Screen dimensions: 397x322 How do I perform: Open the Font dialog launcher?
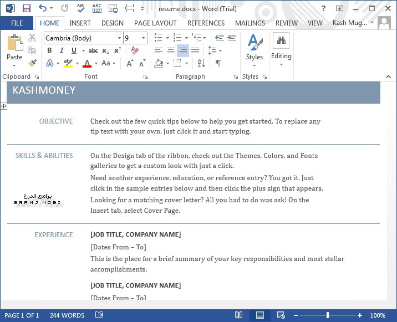coord(145,76)
